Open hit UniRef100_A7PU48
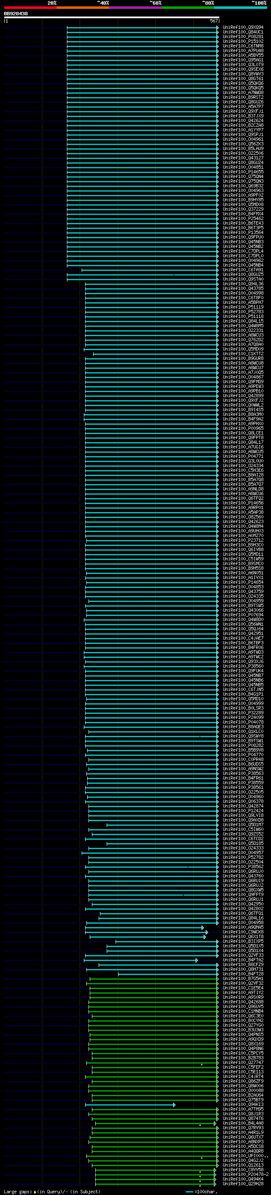Image resolution: width=271 pixels, height=1195 pixels. tap(243, 50)
